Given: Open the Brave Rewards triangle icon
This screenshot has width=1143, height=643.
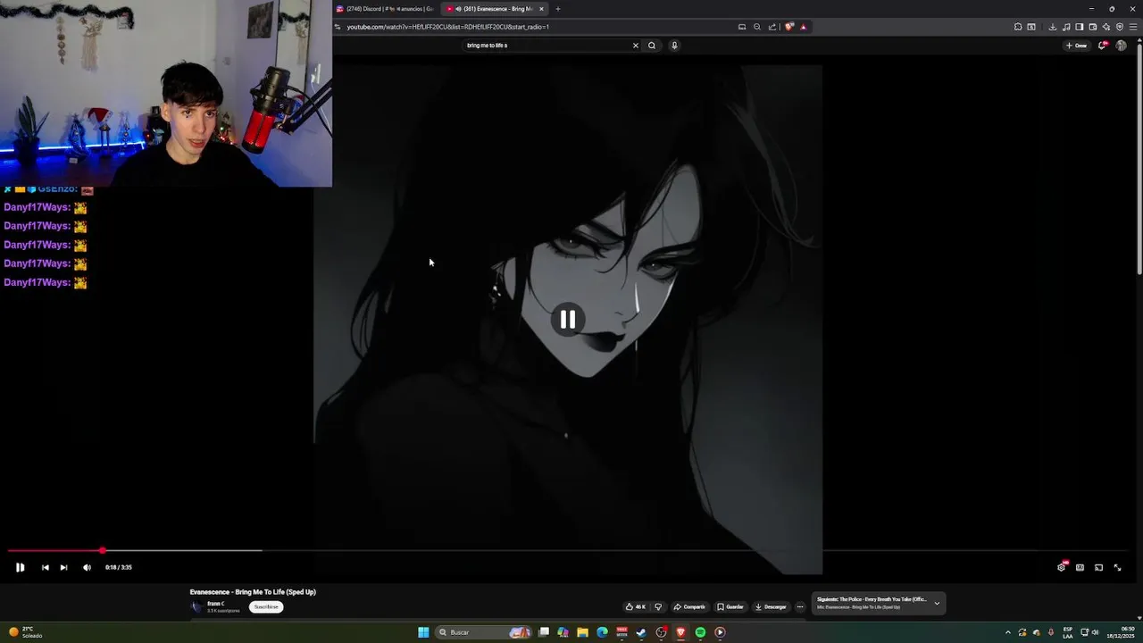Looking at the screenshot, I should (803, 27).
